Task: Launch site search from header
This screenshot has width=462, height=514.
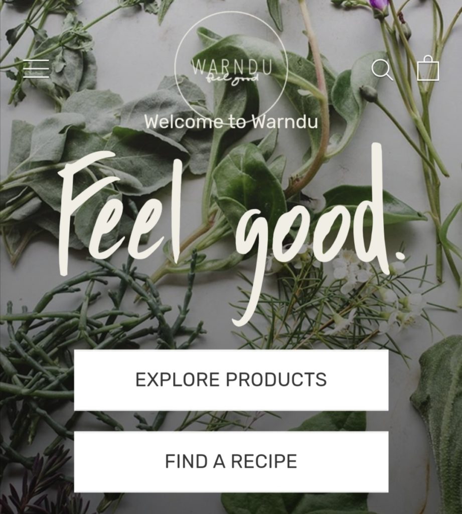Action: tap(382, 69)
